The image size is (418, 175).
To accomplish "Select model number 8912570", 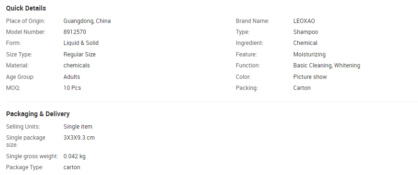I will point(75,32).
